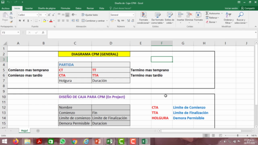Toggle Underline (S) formatting
Screen dimensions: 258x145
28,21
